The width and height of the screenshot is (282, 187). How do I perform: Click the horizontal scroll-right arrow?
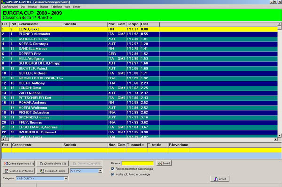point(276,139)
